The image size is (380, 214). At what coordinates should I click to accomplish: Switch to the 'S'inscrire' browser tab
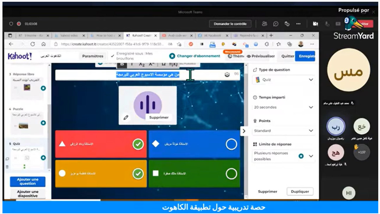click(33, 35)
